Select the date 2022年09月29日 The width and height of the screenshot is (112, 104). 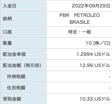coord(91,6)
